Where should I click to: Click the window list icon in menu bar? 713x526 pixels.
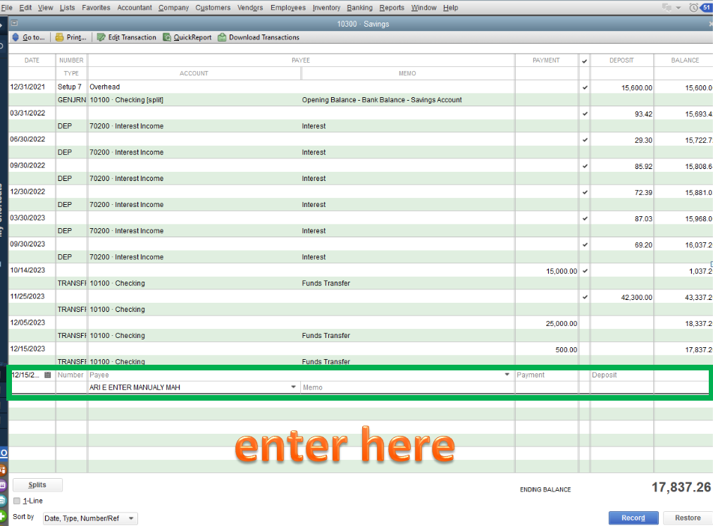coord(667,8)
